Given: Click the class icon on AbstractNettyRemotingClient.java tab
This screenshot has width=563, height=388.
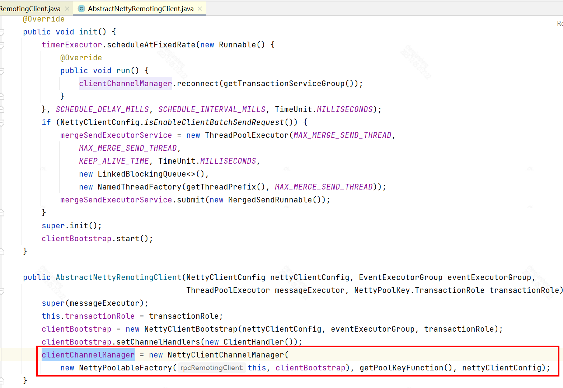Looking at the screenshot, I should (x=81, y=9).
